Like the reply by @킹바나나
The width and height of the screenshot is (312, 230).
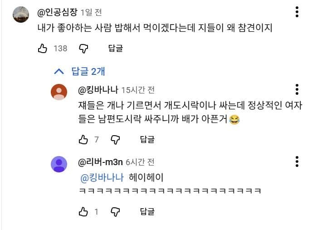coord(83,139)
